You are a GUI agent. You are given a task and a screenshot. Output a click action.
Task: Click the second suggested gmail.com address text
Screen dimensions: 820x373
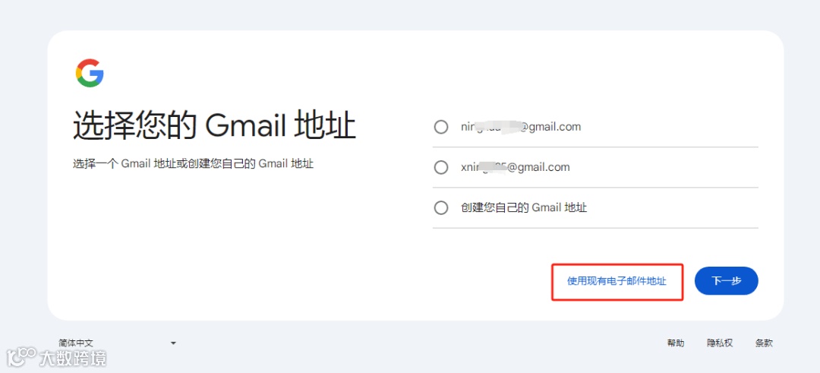click(x=515, y=167)
